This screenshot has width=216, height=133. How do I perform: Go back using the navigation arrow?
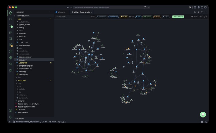pos(68,8)
